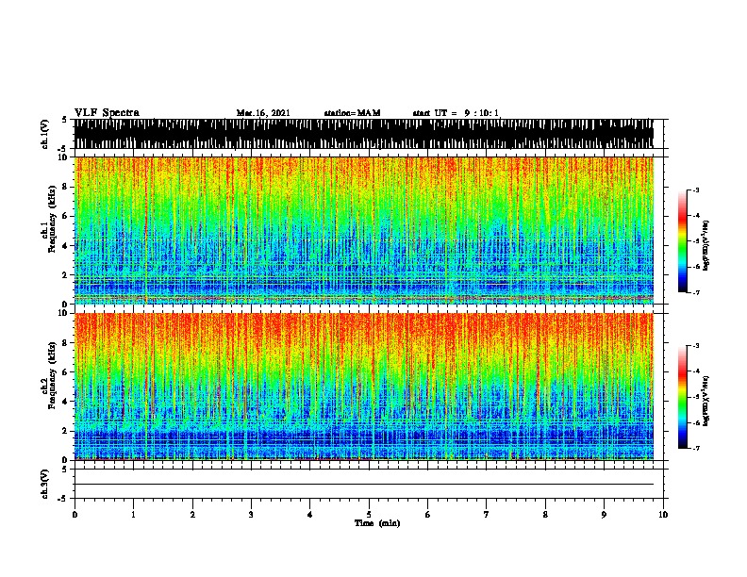Click the ch.1 colorbar -7 label
Viewport: 747px width, 577px height.
(x=696, y=292)
